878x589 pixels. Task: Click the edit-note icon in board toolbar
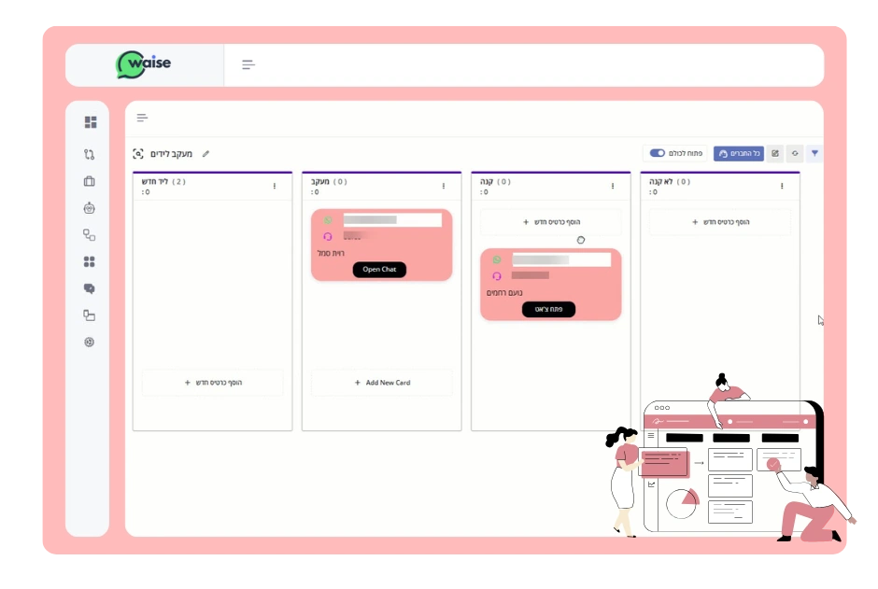pyautogui.click(x=774, y=153)
